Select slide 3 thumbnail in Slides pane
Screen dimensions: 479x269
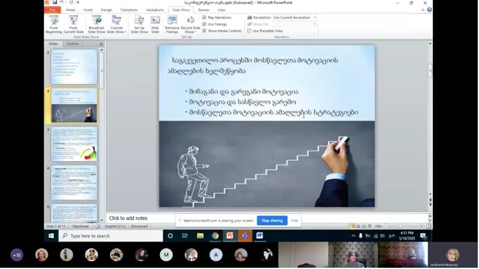(x=74, y=144)
